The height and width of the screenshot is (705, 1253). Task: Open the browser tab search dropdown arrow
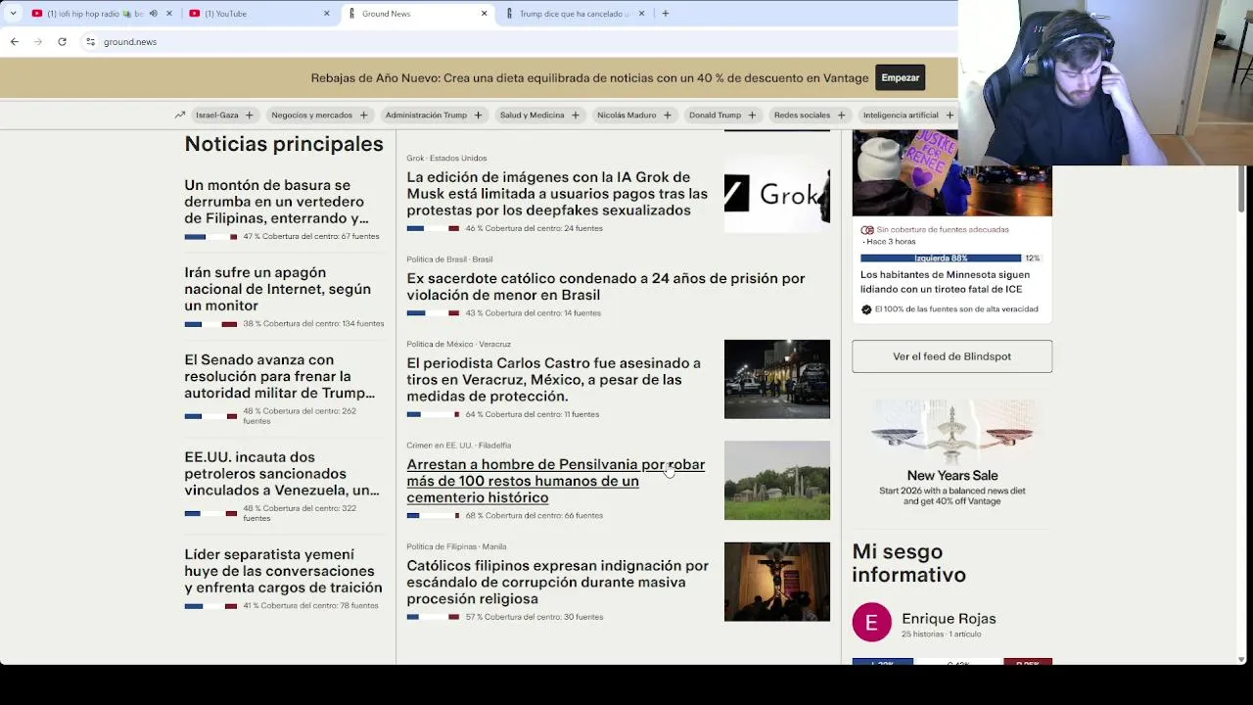click(13, 14)
